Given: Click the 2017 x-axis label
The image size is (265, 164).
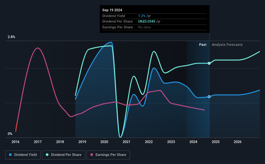Looking at the screenshot, I should [38, 142].
